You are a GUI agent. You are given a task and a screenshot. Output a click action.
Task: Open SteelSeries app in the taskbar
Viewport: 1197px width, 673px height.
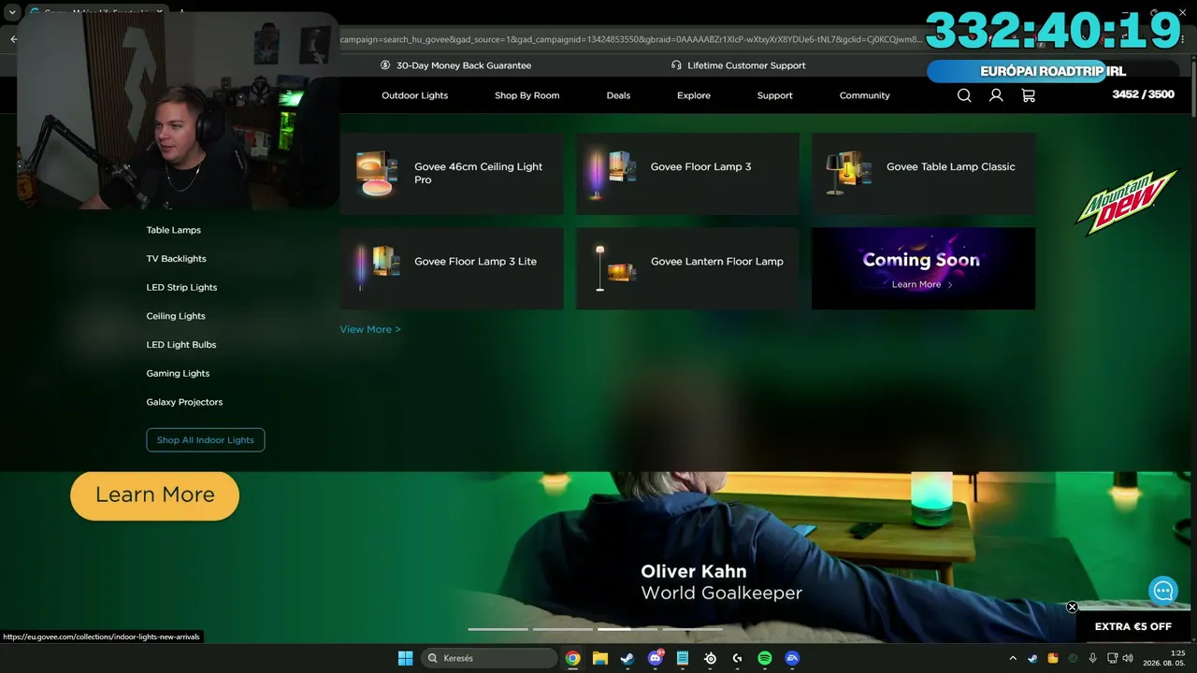[710, 658]
